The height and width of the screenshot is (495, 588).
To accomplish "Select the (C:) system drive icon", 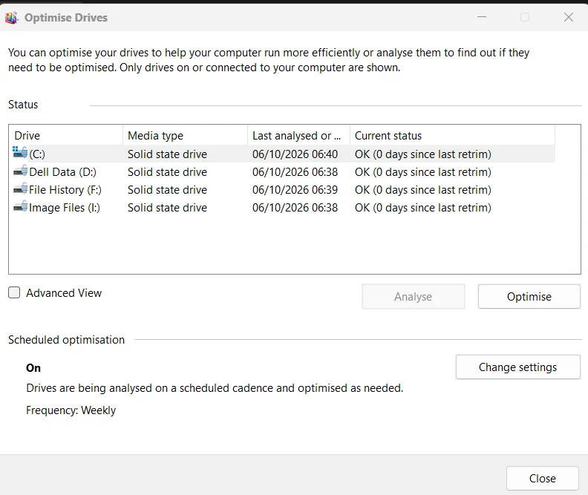I will [x=20, y=153].
